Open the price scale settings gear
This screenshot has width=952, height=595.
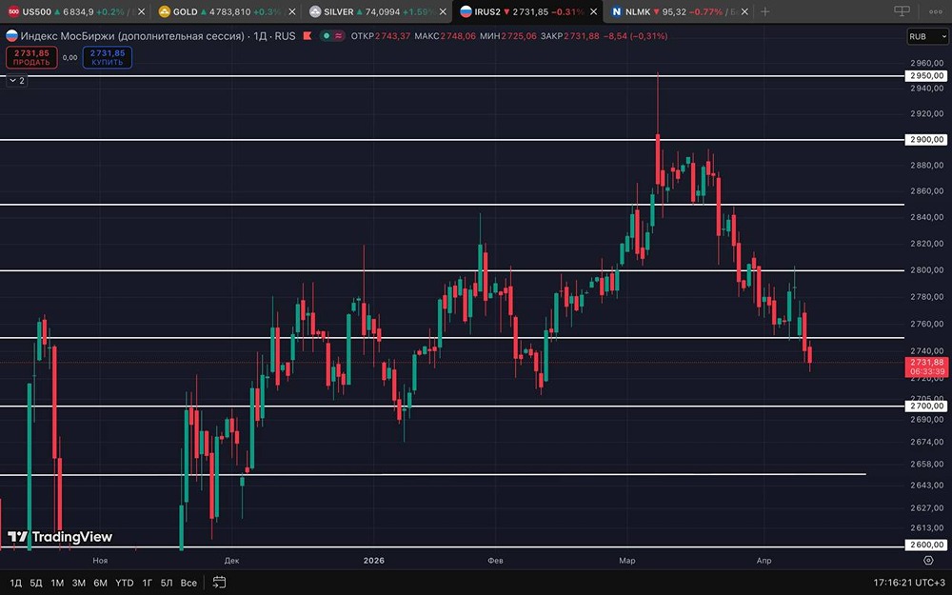pos(927,560)
